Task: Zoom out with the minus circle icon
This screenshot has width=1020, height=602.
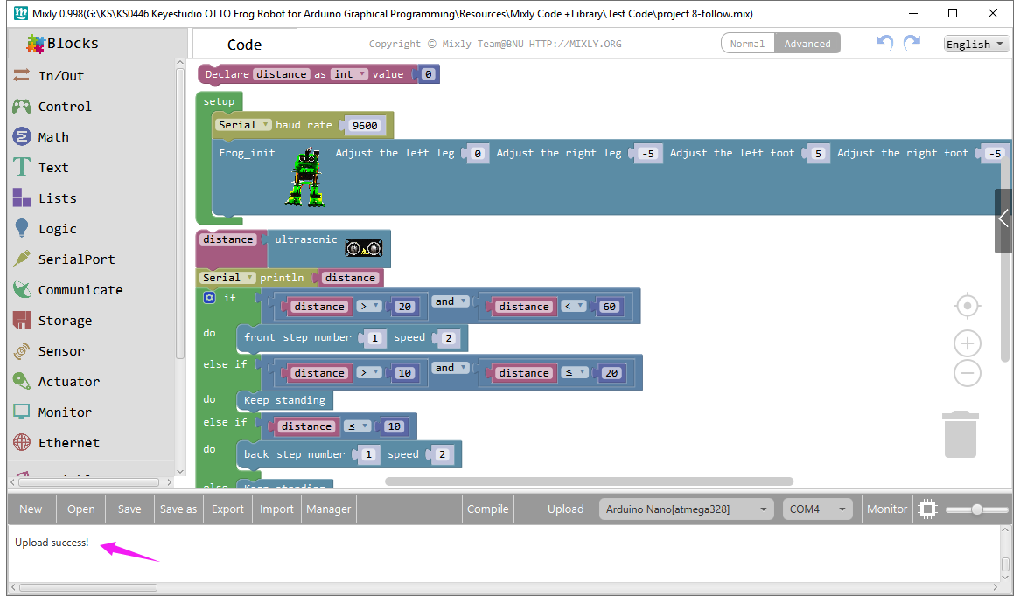Action: tap(968, 373)
